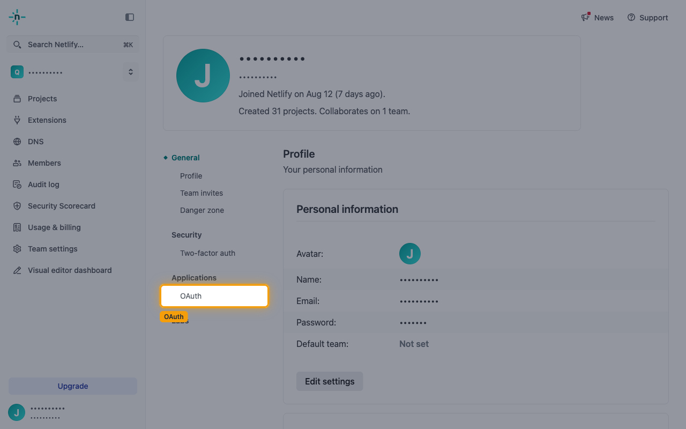The width and height of the screenshot is (686, 429).
Task: Select Profile in settings nav
Action: tap(191, 176)
